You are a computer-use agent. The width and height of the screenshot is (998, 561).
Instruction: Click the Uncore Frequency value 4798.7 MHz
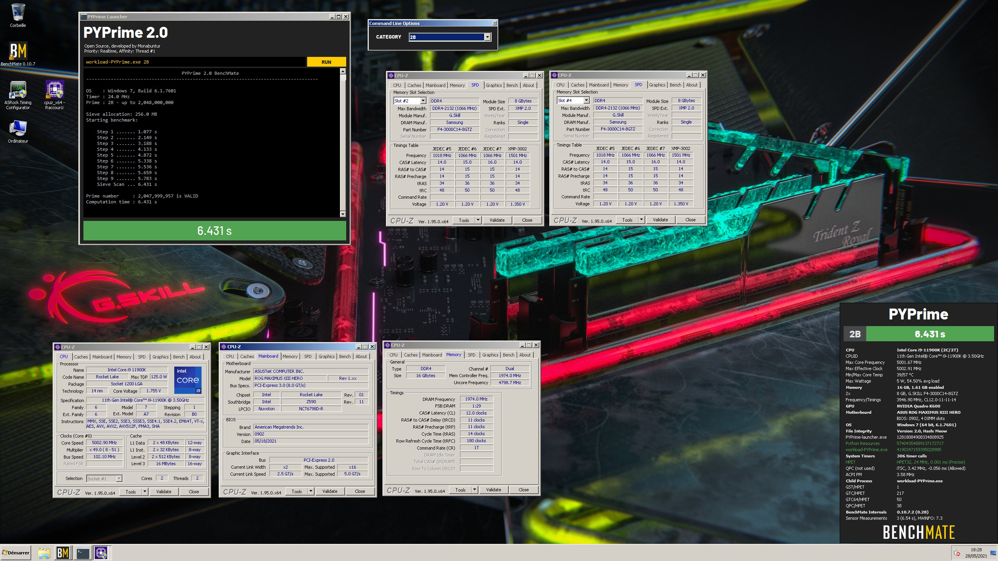(510, 383)
